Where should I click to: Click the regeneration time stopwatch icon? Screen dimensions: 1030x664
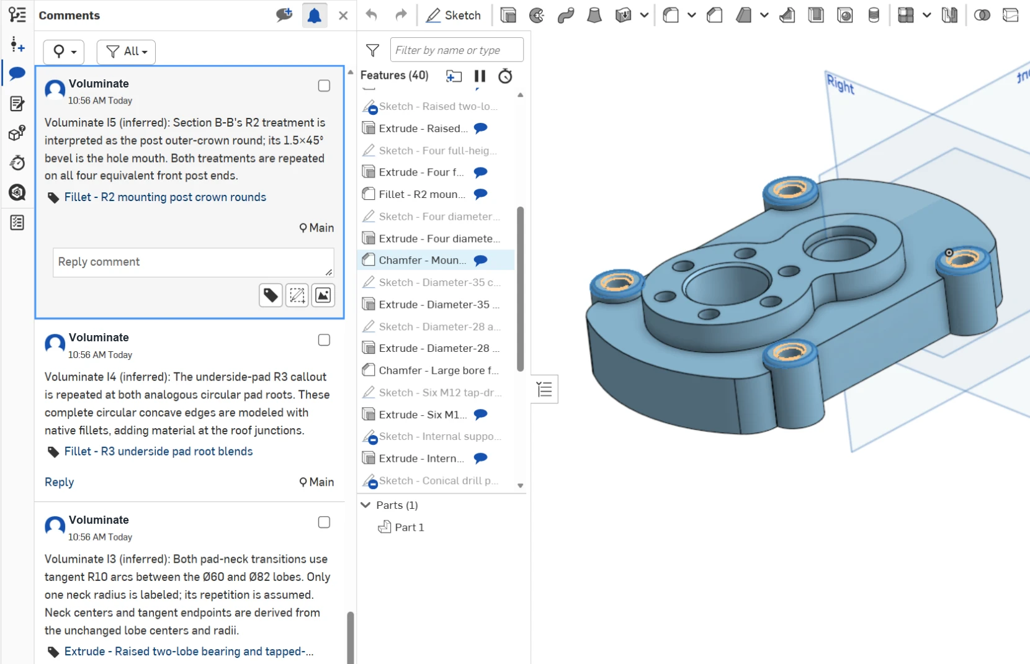(x=506, y=76)
